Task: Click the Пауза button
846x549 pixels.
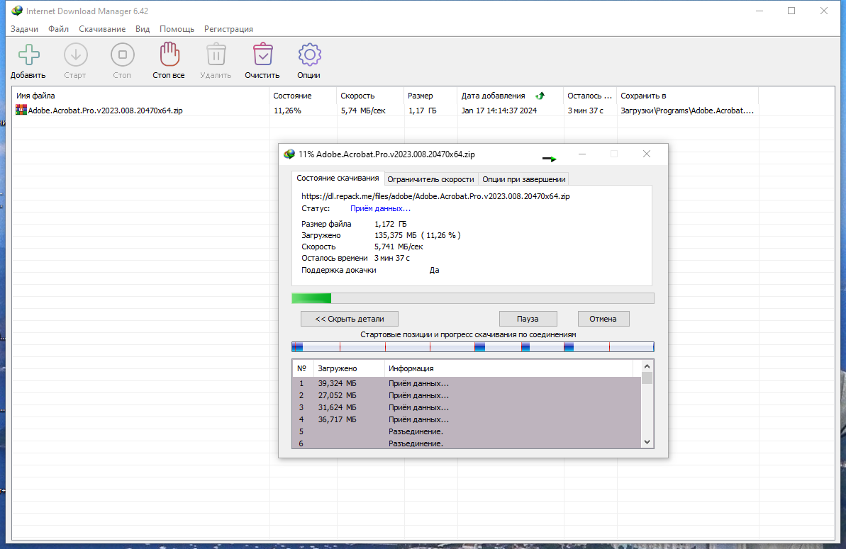Action: pos(528,319)
